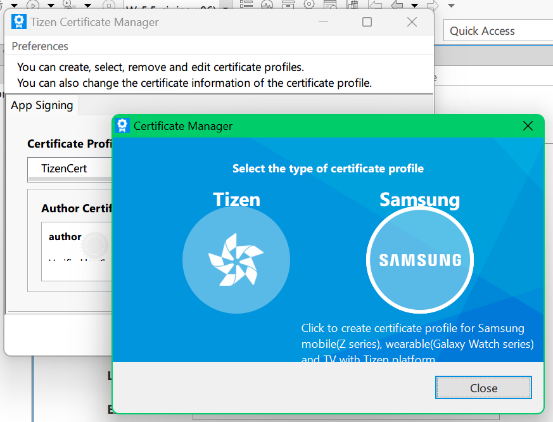The width and height of the screenshot is (553, 422).
Task: Switch to the App Signing tab
Action: 42,105
